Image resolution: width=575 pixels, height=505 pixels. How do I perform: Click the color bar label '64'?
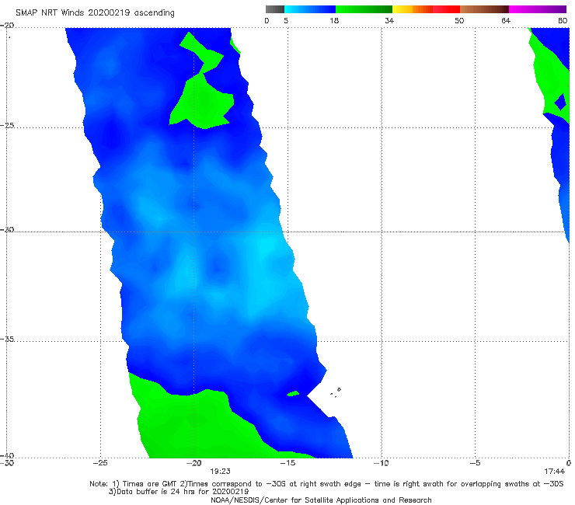click(x=506, y=20)
